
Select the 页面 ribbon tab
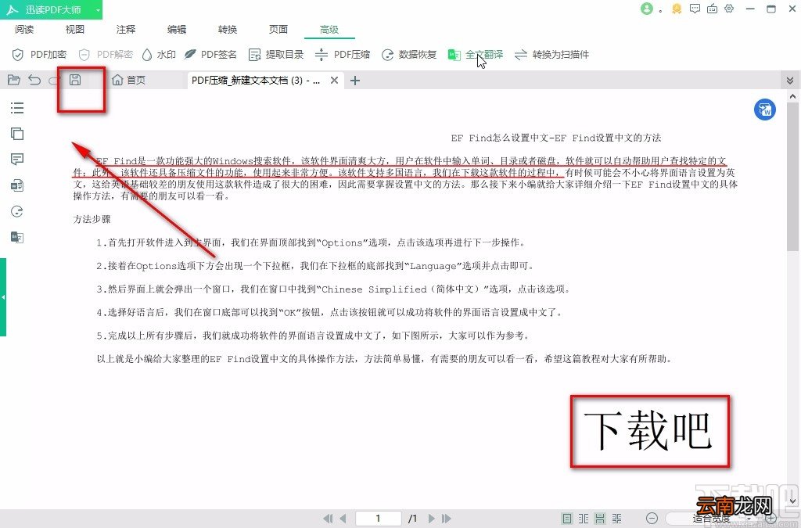point(278,29)
